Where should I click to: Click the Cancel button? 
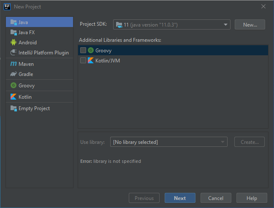coord(216,198)
